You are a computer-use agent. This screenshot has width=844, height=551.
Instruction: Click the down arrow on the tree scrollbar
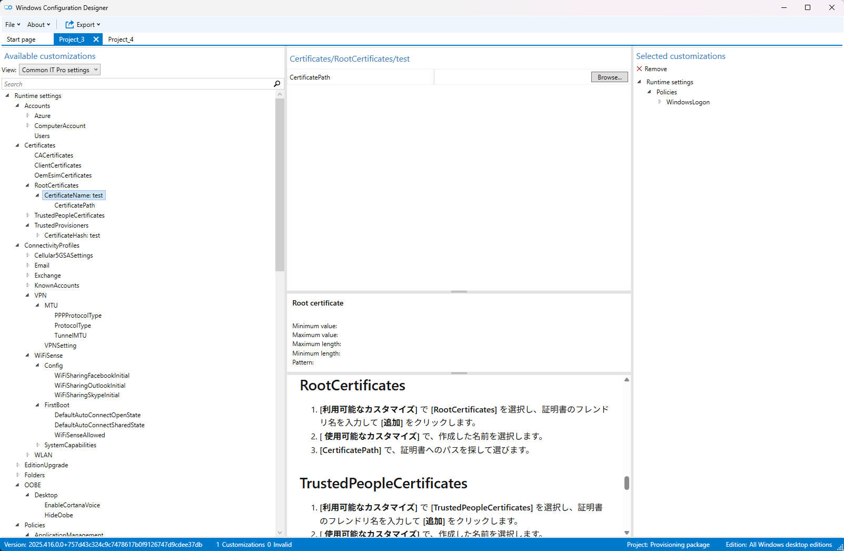point(280,533)
